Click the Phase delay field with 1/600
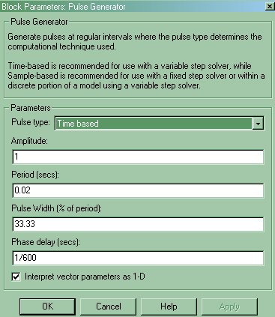Screen dimensions: 275x317 click(x=138, y=258)
